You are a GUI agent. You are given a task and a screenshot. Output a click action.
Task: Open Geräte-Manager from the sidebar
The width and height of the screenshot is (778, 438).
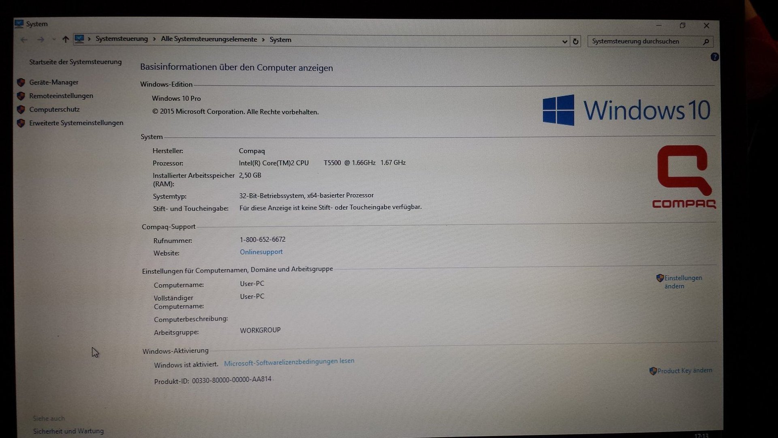tap(53, 82)
